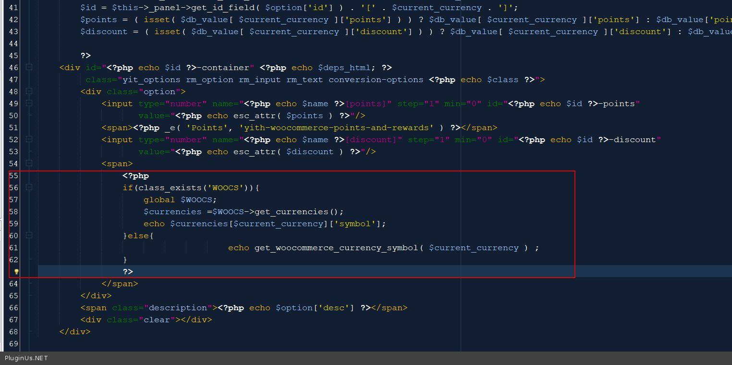This screenshot has height=365, width=732.
Task: Click line number 45 in the gutter
Action: point(13,56)
